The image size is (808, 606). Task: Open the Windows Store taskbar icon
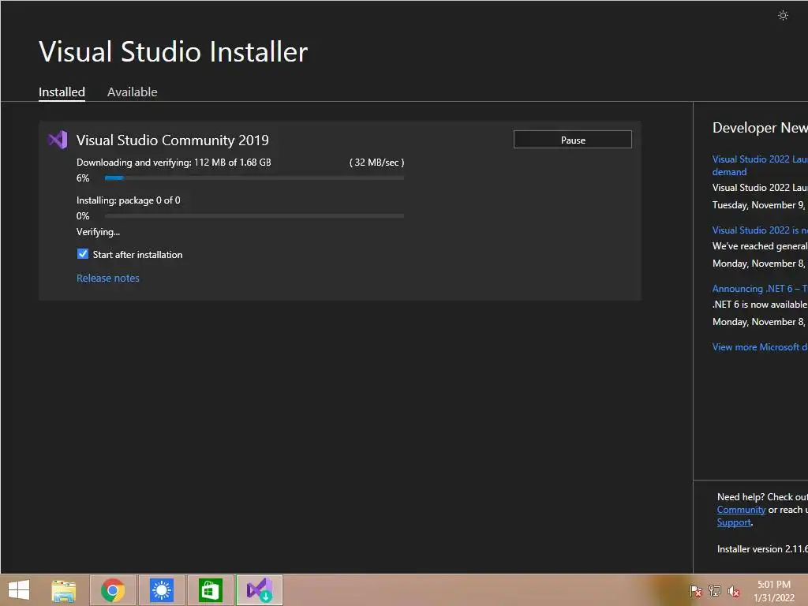[x=210, y=590]
